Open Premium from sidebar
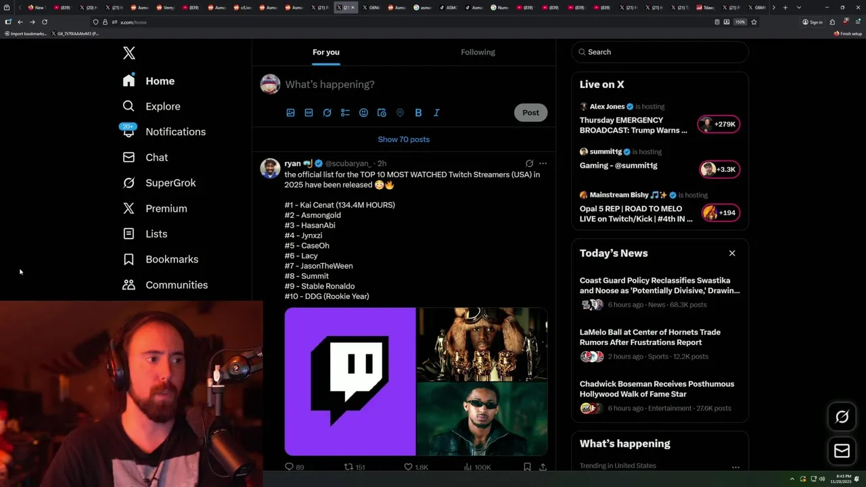 [x=154, y=208]
